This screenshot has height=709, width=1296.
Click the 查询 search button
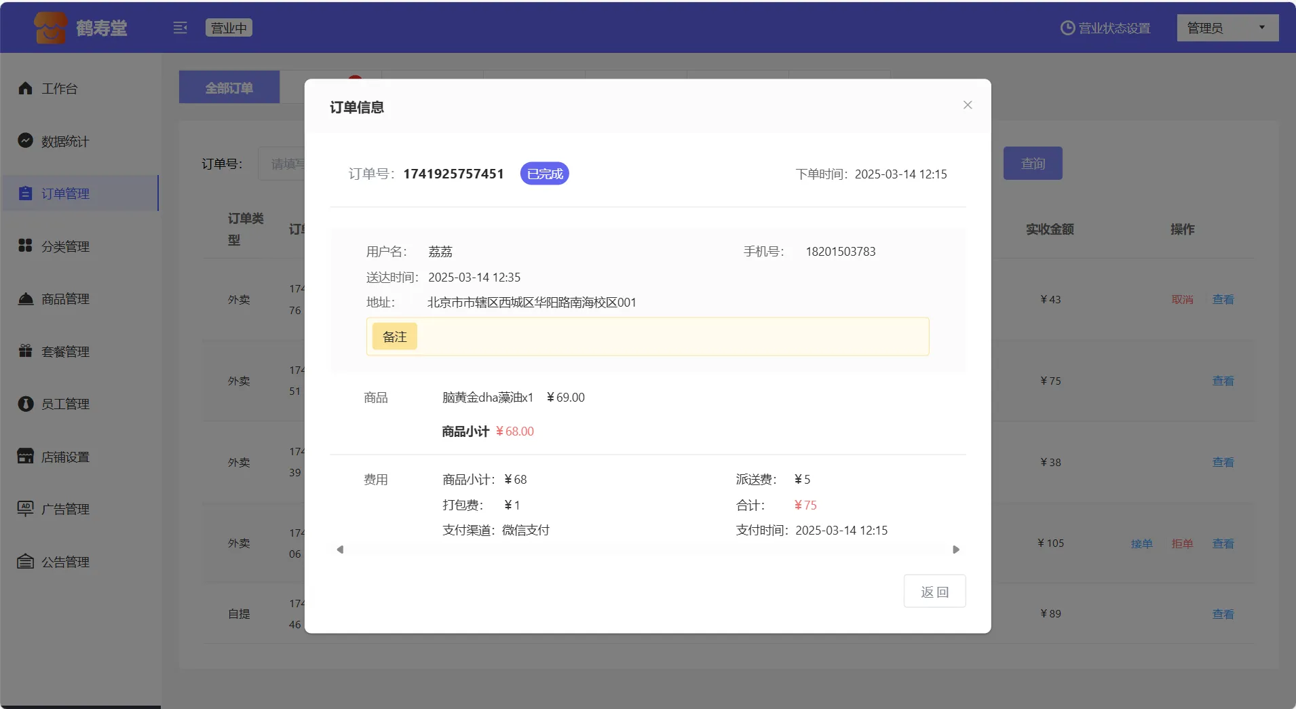[1032, 164]
